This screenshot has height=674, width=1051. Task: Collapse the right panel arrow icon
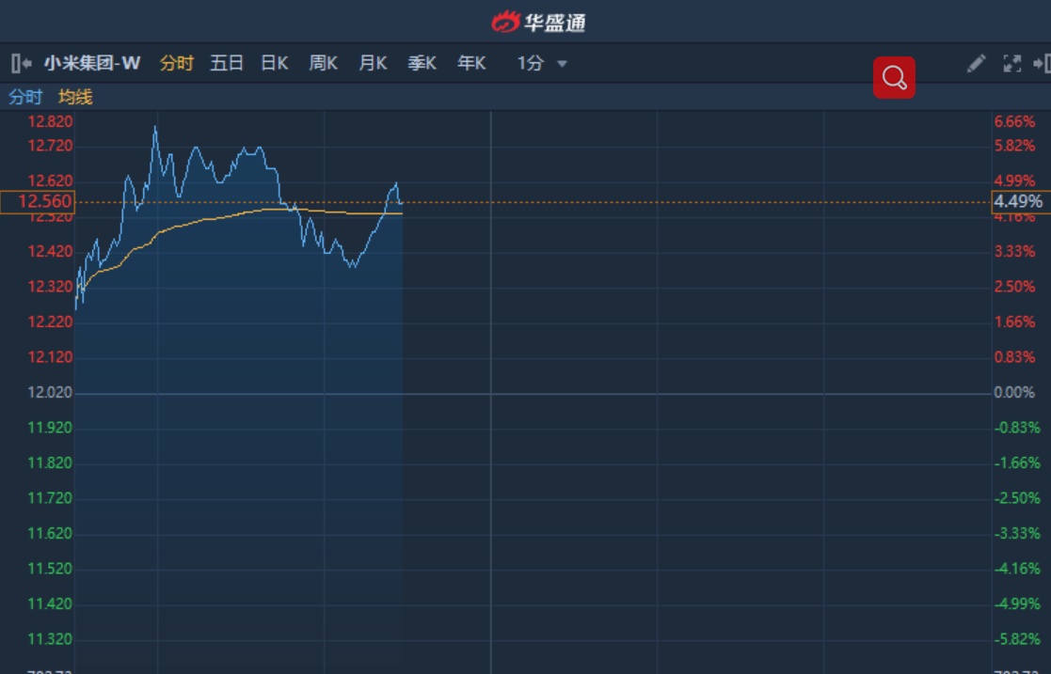tap(1042, 64)
